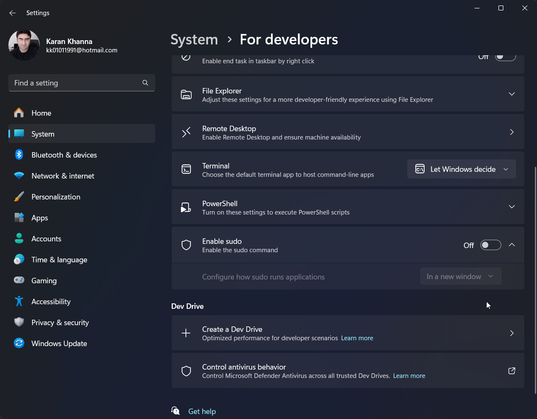Click the email kk01011991@hotmail.com
Viewport: 537px width, 419px height.
tap(82, 50)
